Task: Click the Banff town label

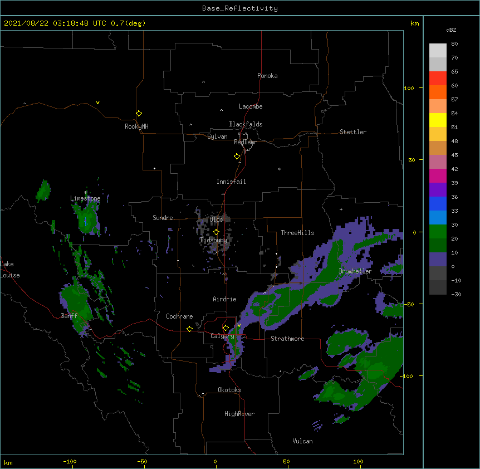Action: (x=69, y=316)
